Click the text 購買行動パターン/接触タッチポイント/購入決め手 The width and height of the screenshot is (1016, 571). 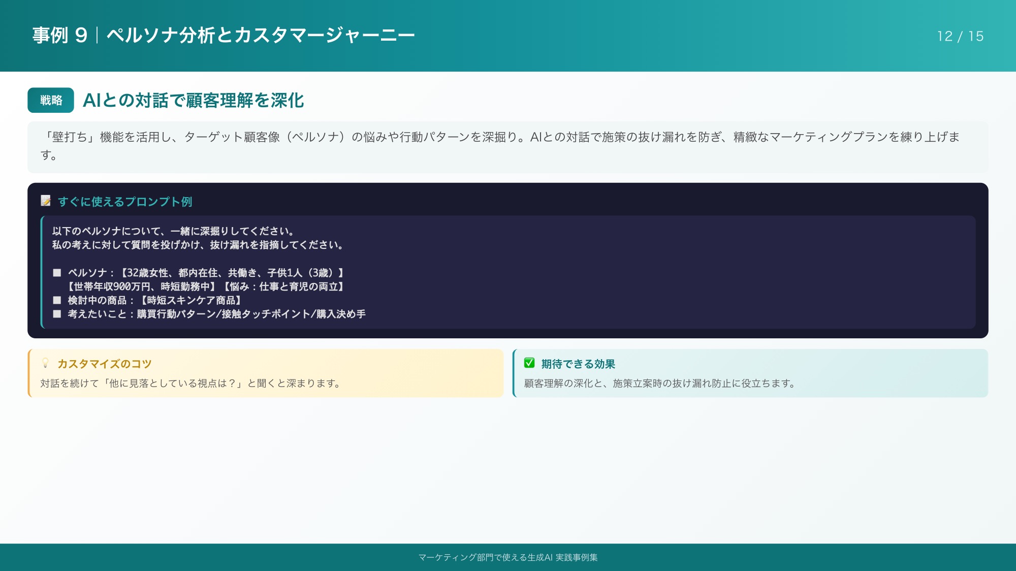coord(251,314)
